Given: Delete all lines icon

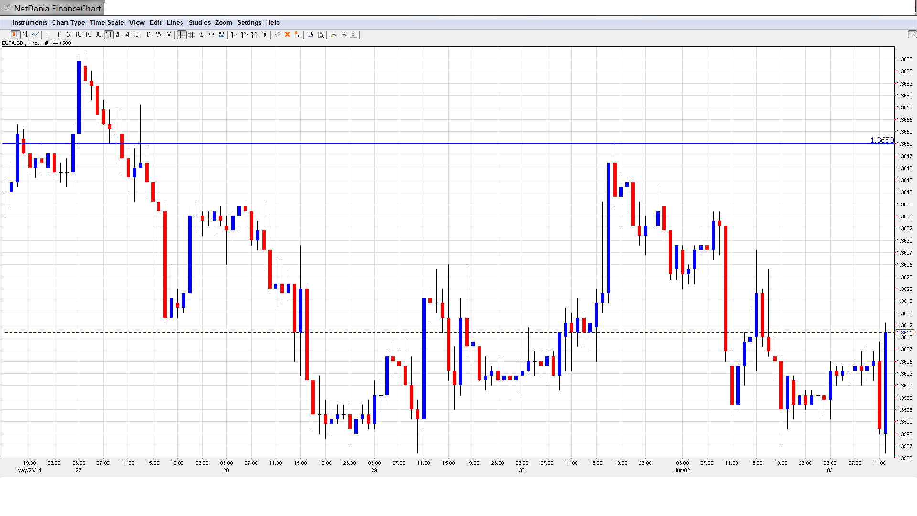Looking at the screenshot, I should point(298,34).
